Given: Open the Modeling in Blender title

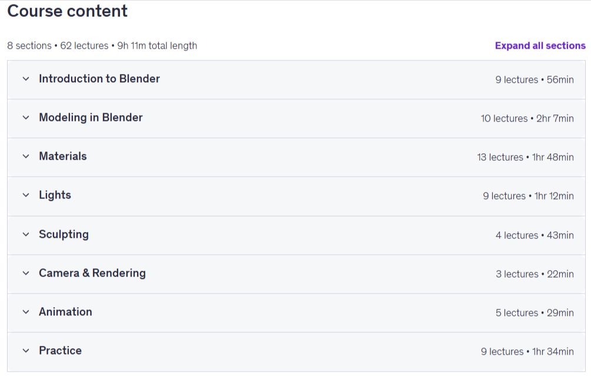Looking at the screenshot, I should [91, 117].
